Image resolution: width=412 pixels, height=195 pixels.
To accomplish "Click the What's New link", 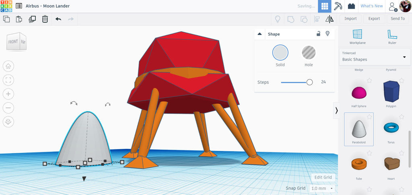I will (x=371, y=6).
